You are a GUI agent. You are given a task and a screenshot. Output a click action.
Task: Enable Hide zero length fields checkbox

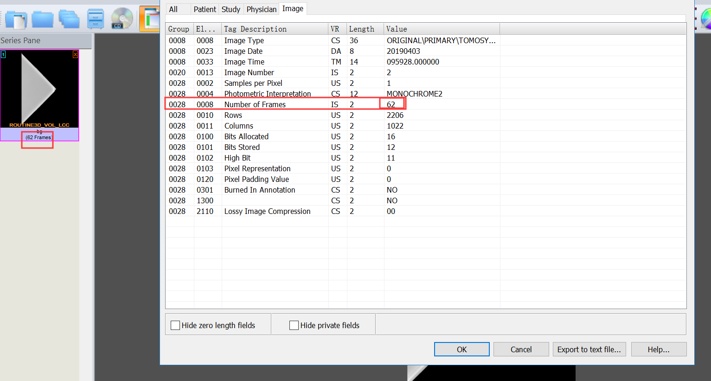point(175,325)
